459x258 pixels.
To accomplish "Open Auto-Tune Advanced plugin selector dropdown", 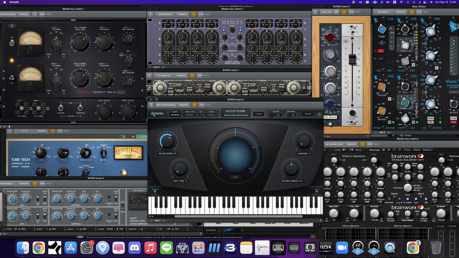I will (166, 105).
